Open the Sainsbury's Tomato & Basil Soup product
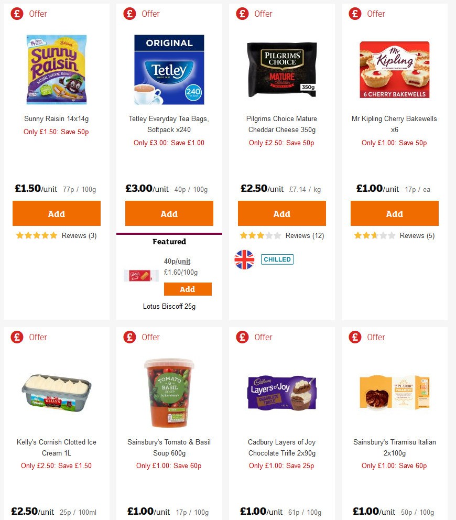 coord(169,448)
